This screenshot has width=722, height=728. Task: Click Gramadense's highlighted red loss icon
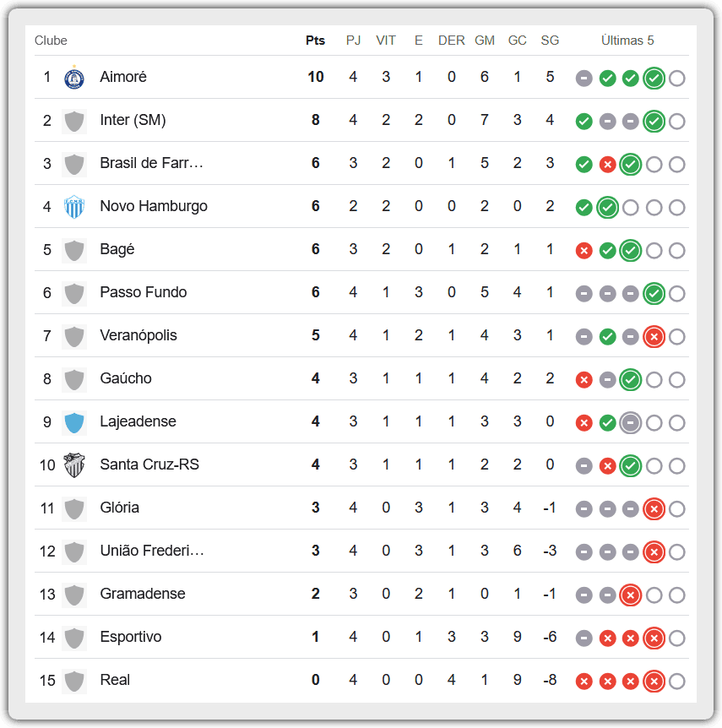(x=631, y=595)
